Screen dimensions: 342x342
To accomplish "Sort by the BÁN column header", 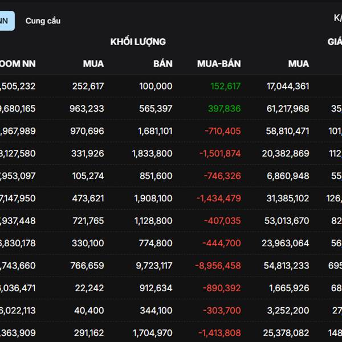I will click(x=162, y=64).
